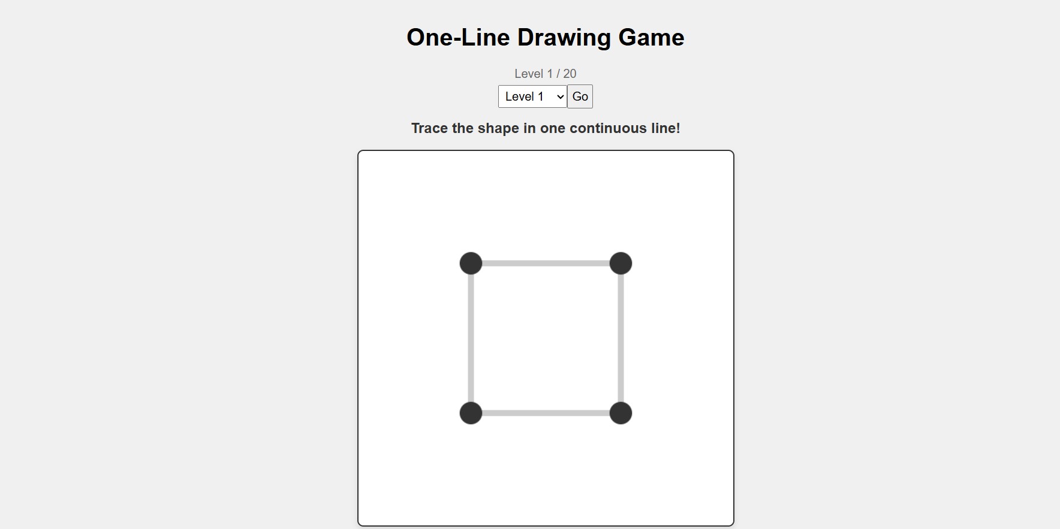The image size is (1060, 529).
Task: Click the bottom-right node of the square
Action: (621, 413)
